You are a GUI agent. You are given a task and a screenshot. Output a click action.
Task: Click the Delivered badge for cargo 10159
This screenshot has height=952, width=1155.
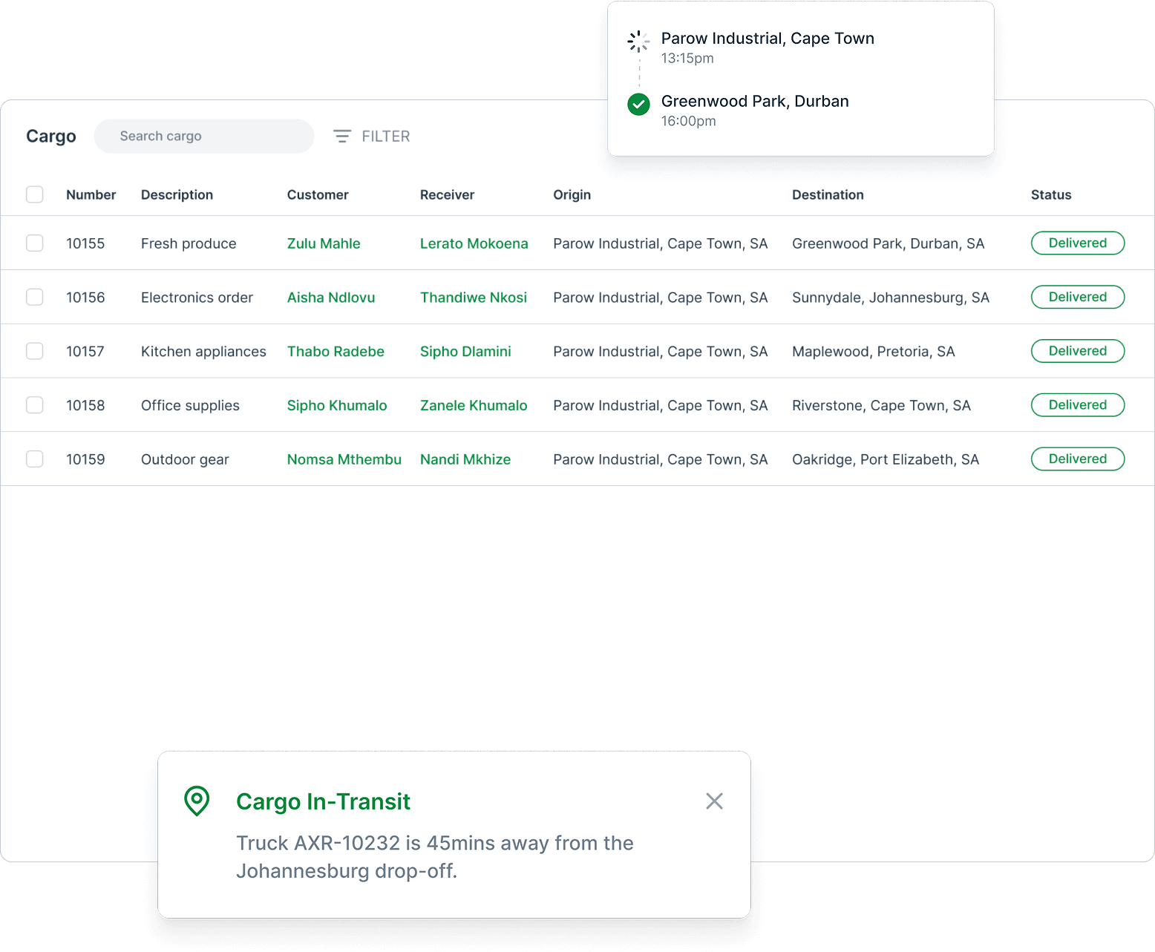pyautogui.click(x=1077, y=459)
